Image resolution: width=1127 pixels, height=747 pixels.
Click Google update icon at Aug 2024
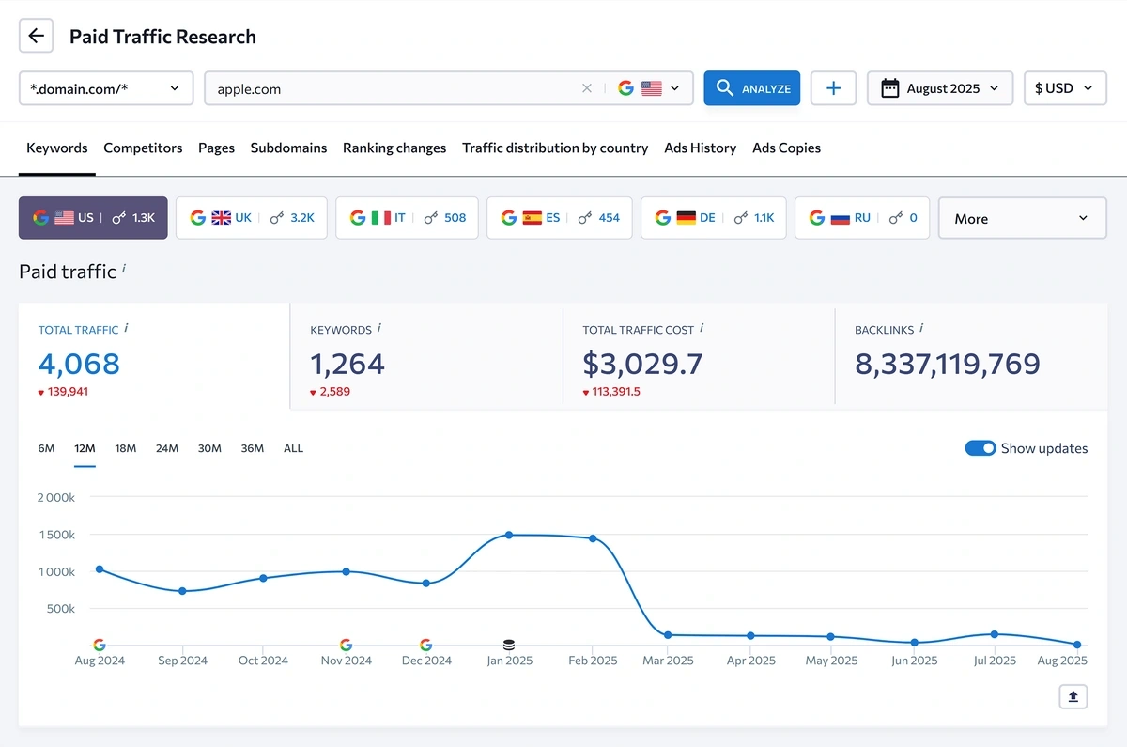pos(99,645)
